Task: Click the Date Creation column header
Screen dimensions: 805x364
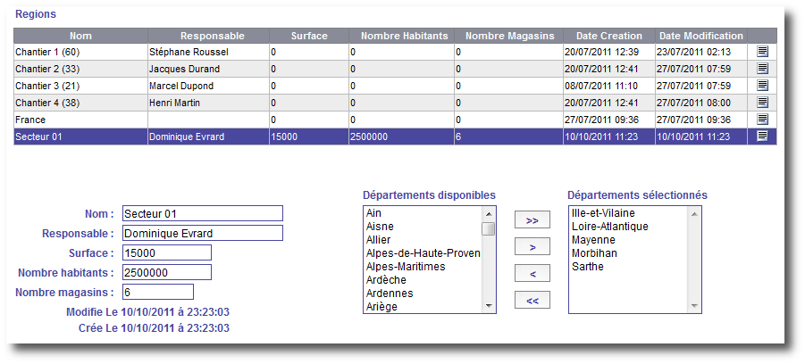Action: tap(608, 36)
